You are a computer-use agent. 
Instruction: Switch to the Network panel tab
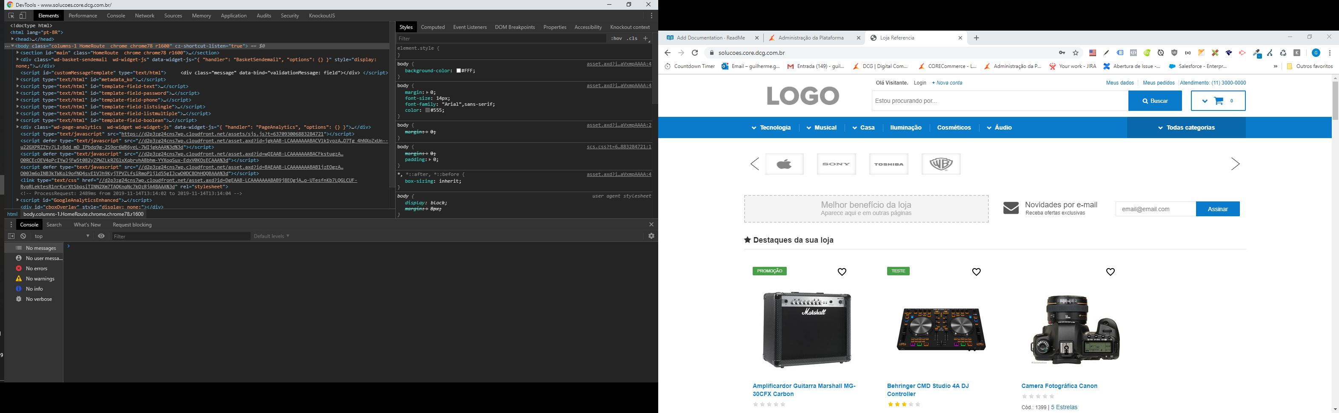pyautogui.click(x=145, y=16)
